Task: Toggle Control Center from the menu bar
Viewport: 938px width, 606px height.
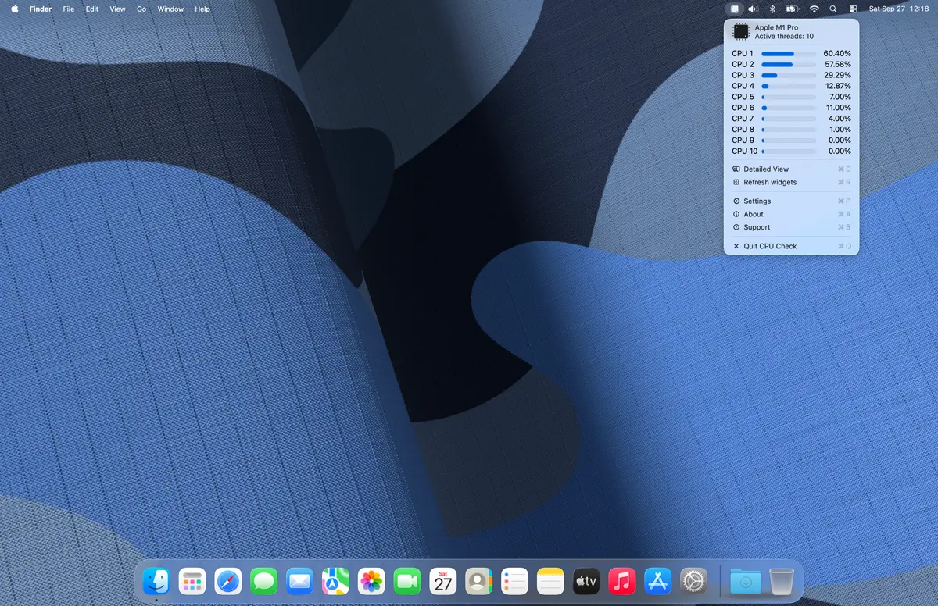Action: point(853,9)
